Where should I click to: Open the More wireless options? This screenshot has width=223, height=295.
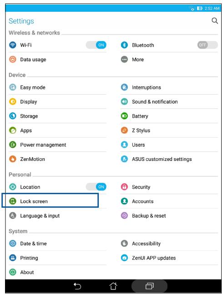[x=169, y=60]
